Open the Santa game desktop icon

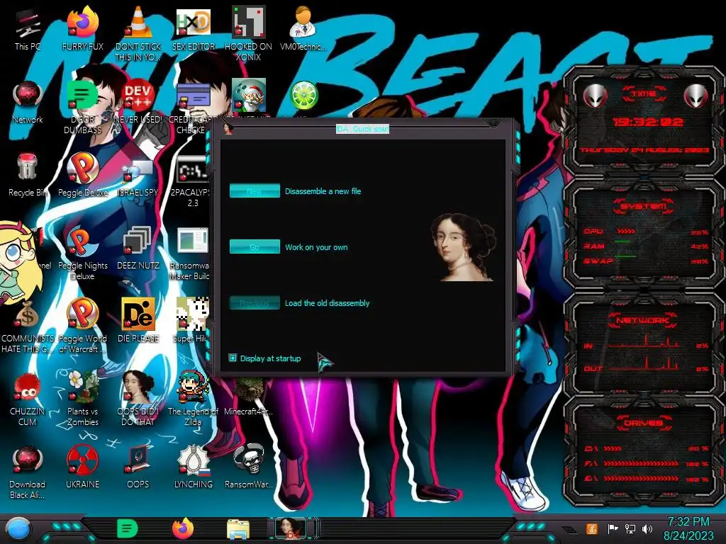[249, 95]
